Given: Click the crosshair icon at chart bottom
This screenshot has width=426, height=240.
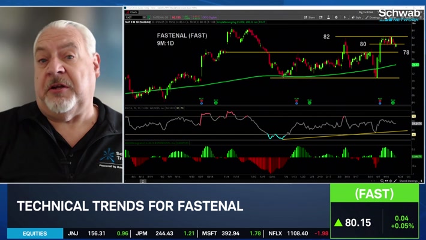Looking at the screenshot, I should coord(391,181).
